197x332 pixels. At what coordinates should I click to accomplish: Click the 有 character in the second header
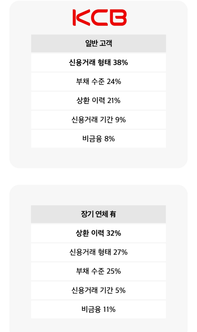tap(113, 214)
